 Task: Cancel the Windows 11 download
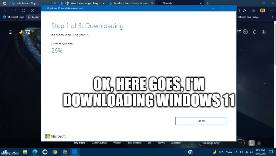pos(201,121)
